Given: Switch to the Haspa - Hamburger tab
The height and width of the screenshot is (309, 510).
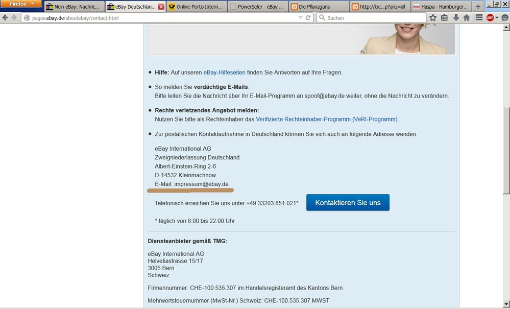Looking at the screenshot, I should [441, 7].
